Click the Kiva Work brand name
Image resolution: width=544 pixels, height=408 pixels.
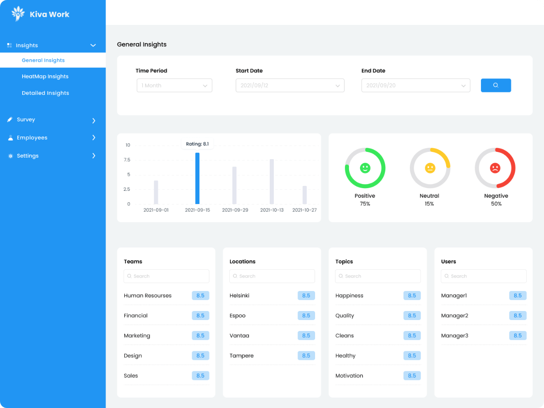[x=49, y=15]
